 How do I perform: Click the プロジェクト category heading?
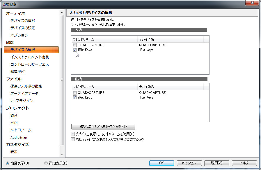(x=17, y=108)
